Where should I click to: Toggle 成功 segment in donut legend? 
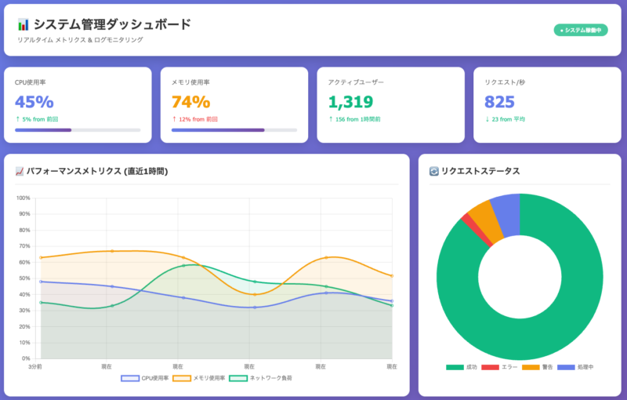pos(462,367)
